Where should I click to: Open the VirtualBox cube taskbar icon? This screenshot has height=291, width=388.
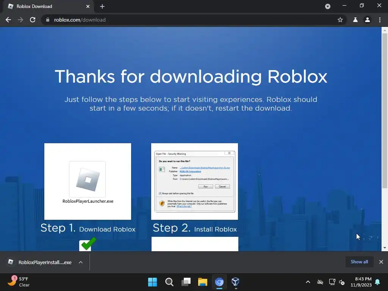pos(236,282)
